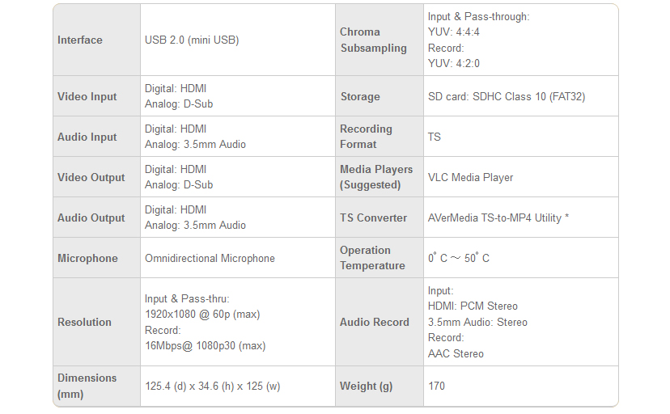The image size is (670, 414).
Task: Select the 0°C ~ 50°C temperature value
Action: [459, 258]
